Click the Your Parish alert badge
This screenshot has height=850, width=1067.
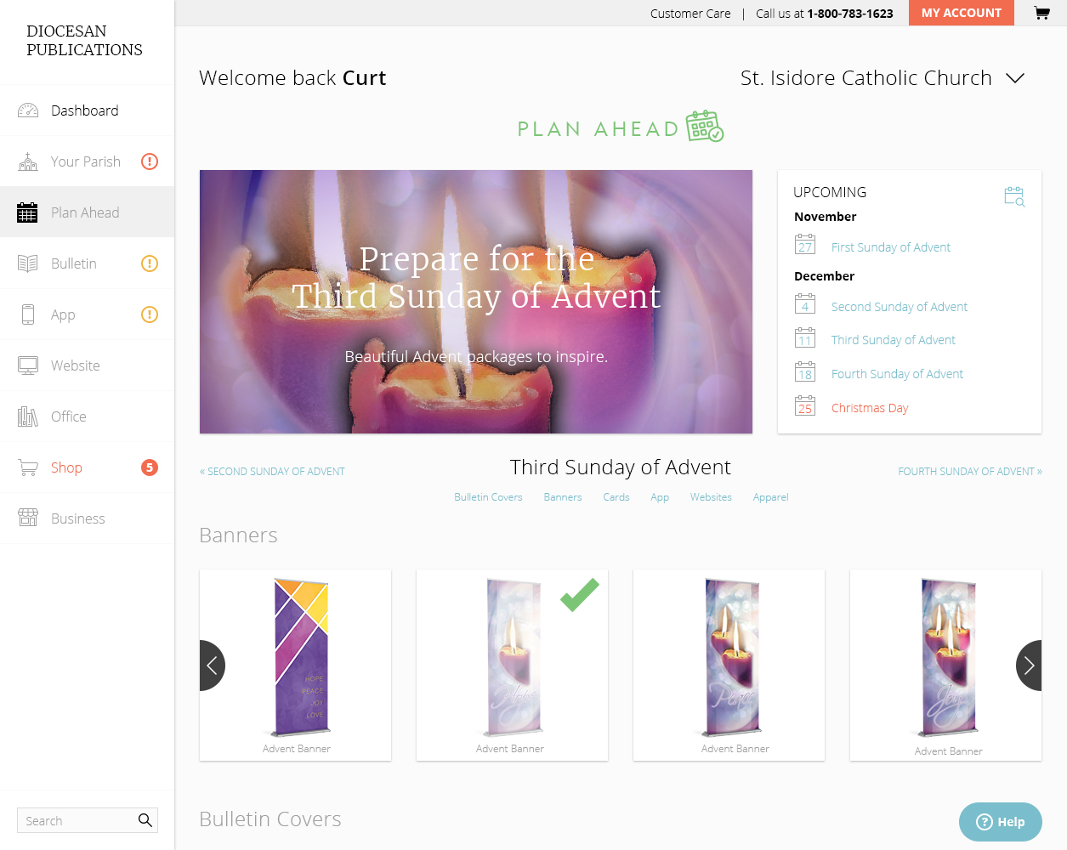click(x=150, y=161)
